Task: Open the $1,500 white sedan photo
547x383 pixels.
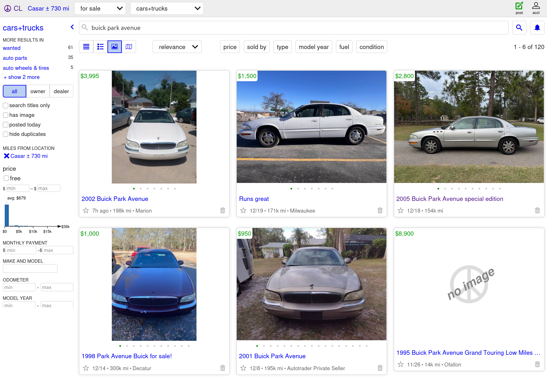Action: [x=311, y=127]
